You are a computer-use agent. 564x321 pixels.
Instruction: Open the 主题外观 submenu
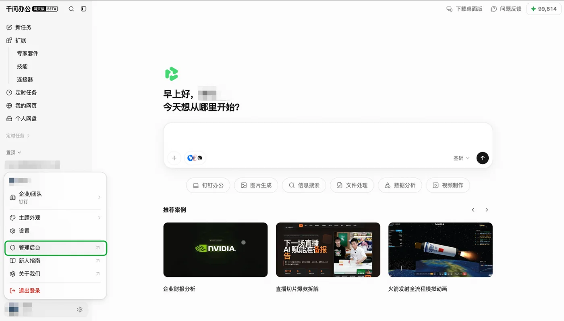pos(55,218)
